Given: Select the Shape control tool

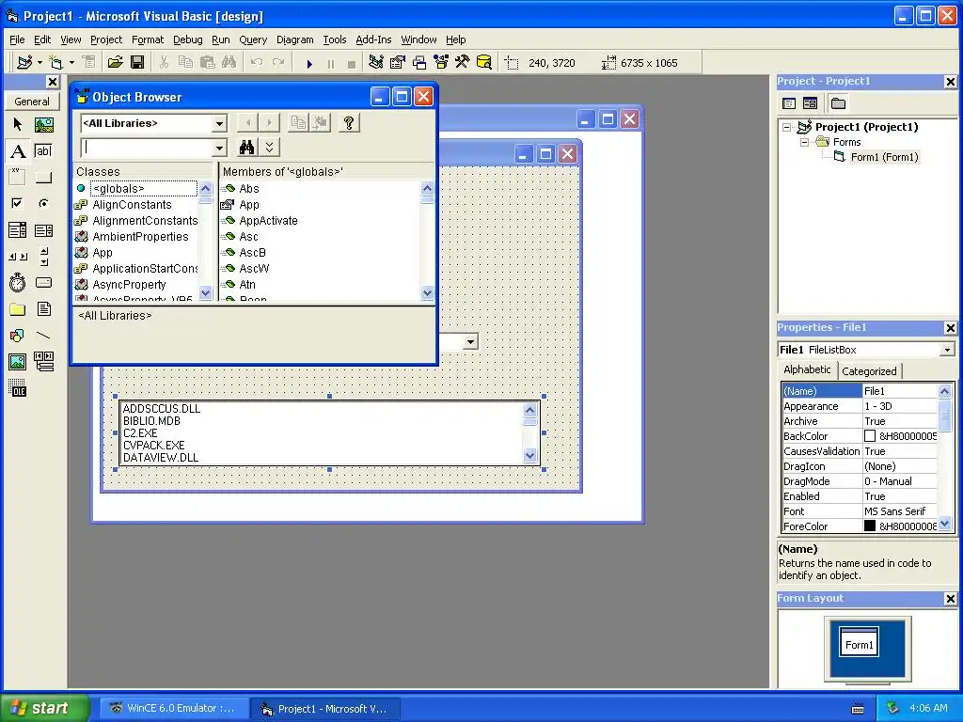Looking at the screenshot, I should pyautogui.click(x=18, y=336).
